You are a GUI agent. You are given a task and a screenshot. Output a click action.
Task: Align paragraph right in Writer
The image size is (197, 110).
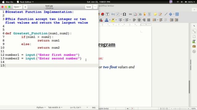pyautogui.click(x=144, y=20)
